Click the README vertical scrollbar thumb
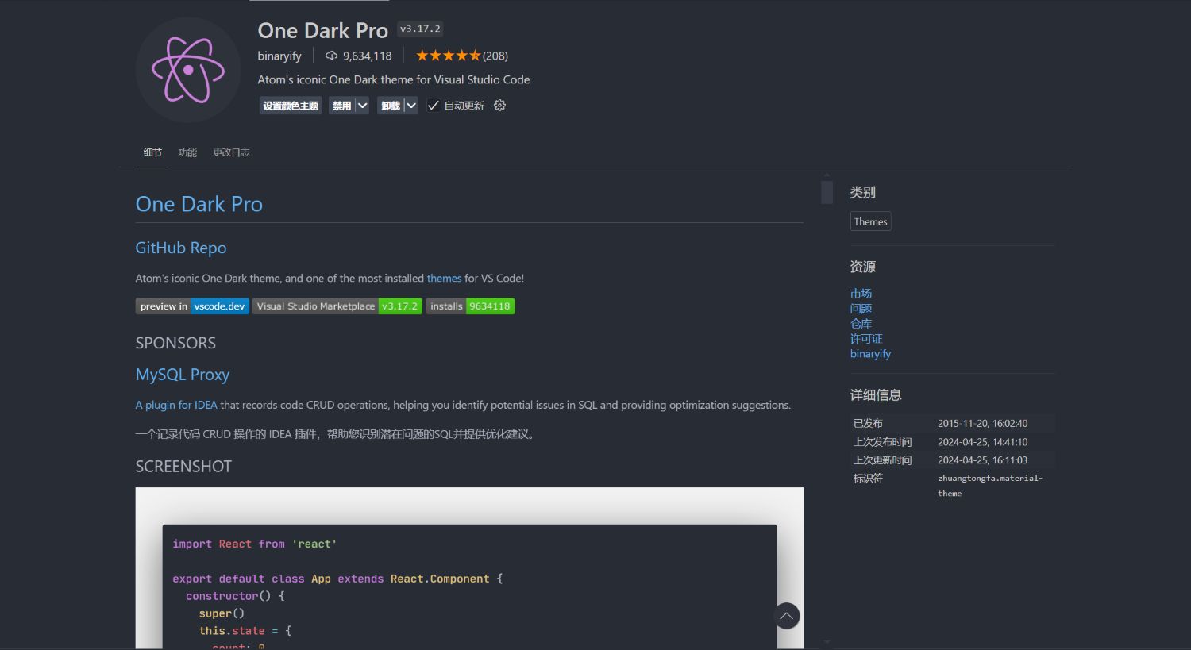This screenshot has width=1191, height=650. 827,192
